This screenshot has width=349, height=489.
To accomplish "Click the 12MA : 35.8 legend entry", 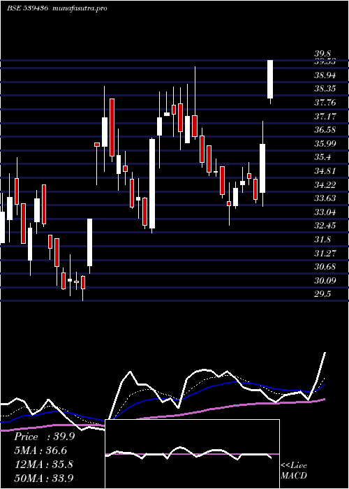I will coord(44,465).
